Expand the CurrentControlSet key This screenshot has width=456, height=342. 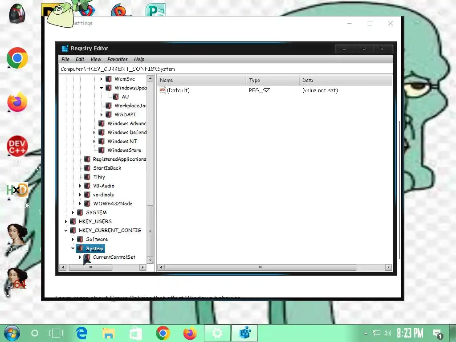(80, 257)
